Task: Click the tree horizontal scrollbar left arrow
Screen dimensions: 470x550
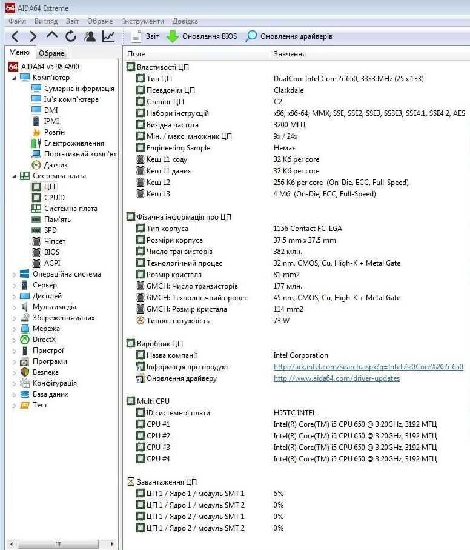Action: pyautogui.click(x=12, y=544)
